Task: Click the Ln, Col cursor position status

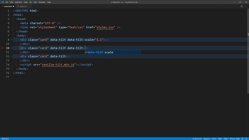Action: click(x=197, y=139)
